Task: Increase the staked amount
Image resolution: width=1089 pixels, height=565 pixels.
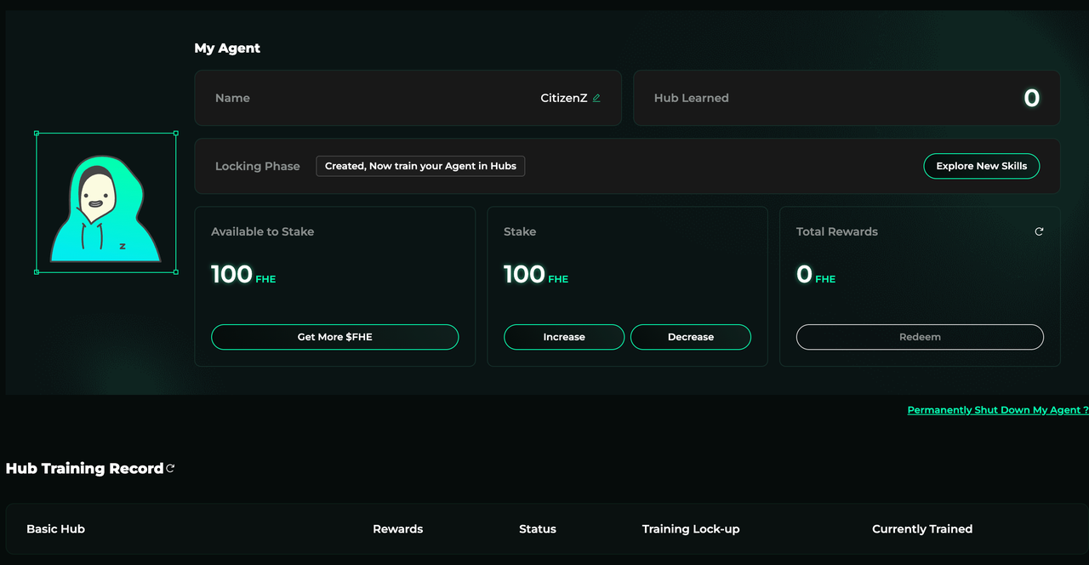Action: [x=564, y=337]
